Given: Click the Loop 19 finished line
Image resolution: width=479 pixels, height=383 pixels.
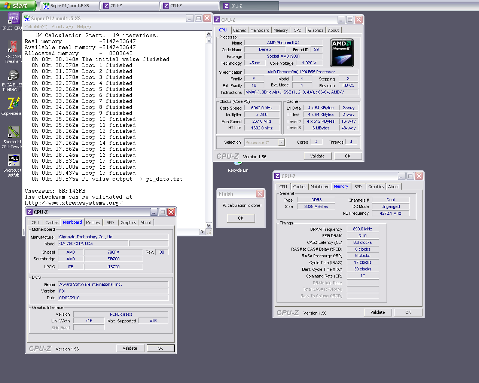Looking at the screenshot, I should pyautogui.click(x=84, y=173).
